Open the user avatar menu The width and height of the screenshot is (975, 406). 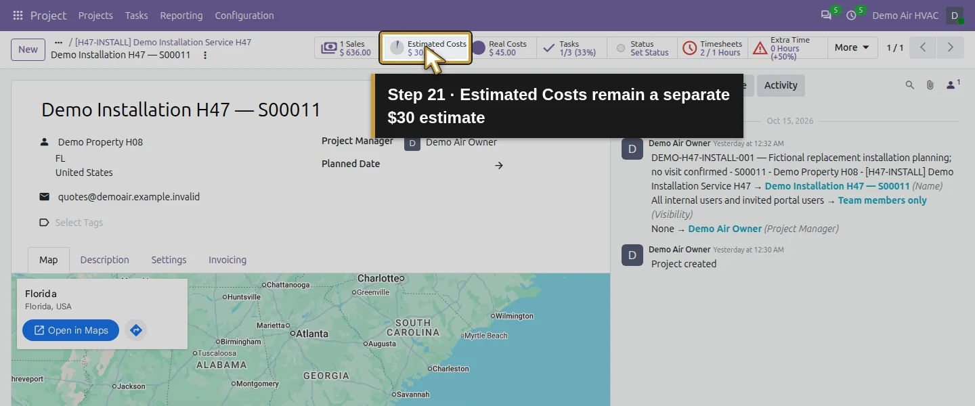[x=955, y=15]
